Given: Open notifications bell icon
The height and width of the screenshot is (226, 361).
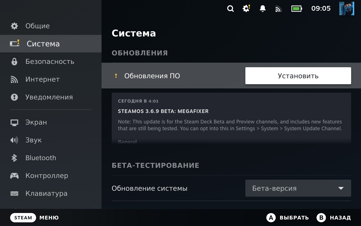Looking at the screenshot, I should click(x=263, y=8).
